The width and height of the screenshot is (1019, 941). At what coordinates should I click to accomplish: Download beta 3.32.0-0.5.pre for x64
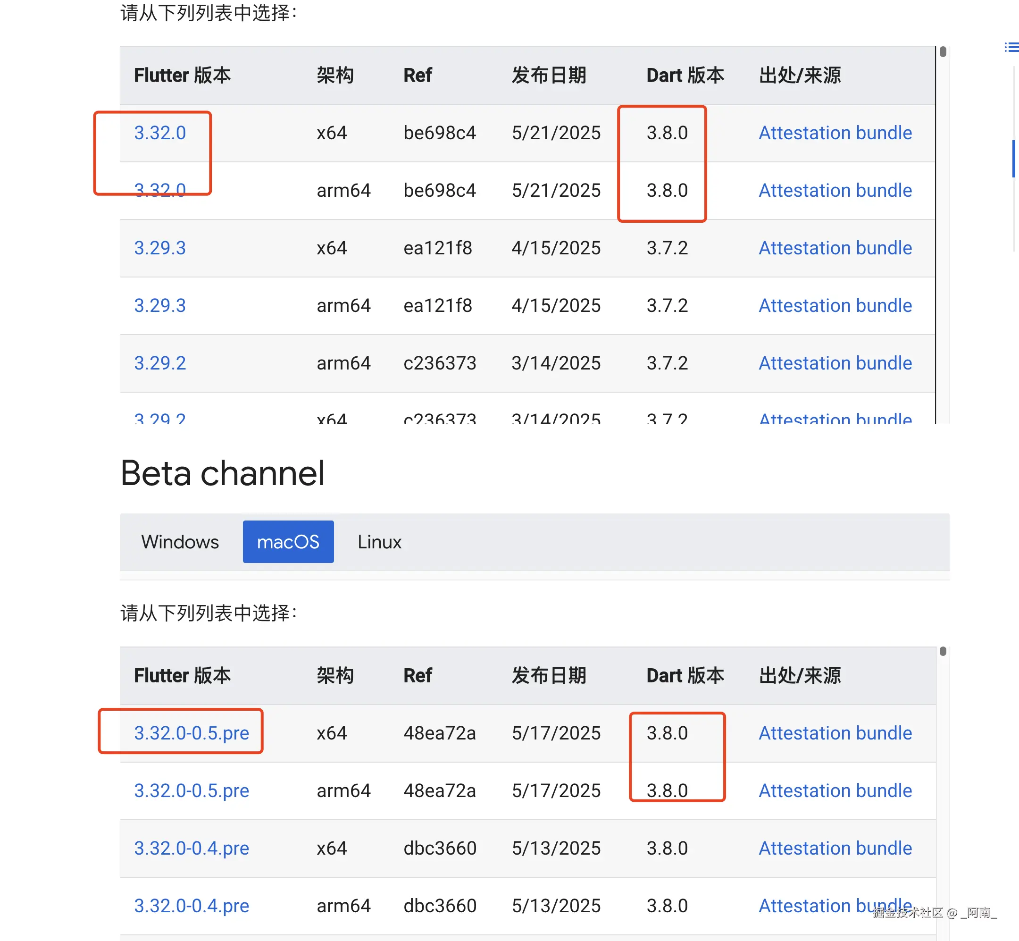point(192,733)
